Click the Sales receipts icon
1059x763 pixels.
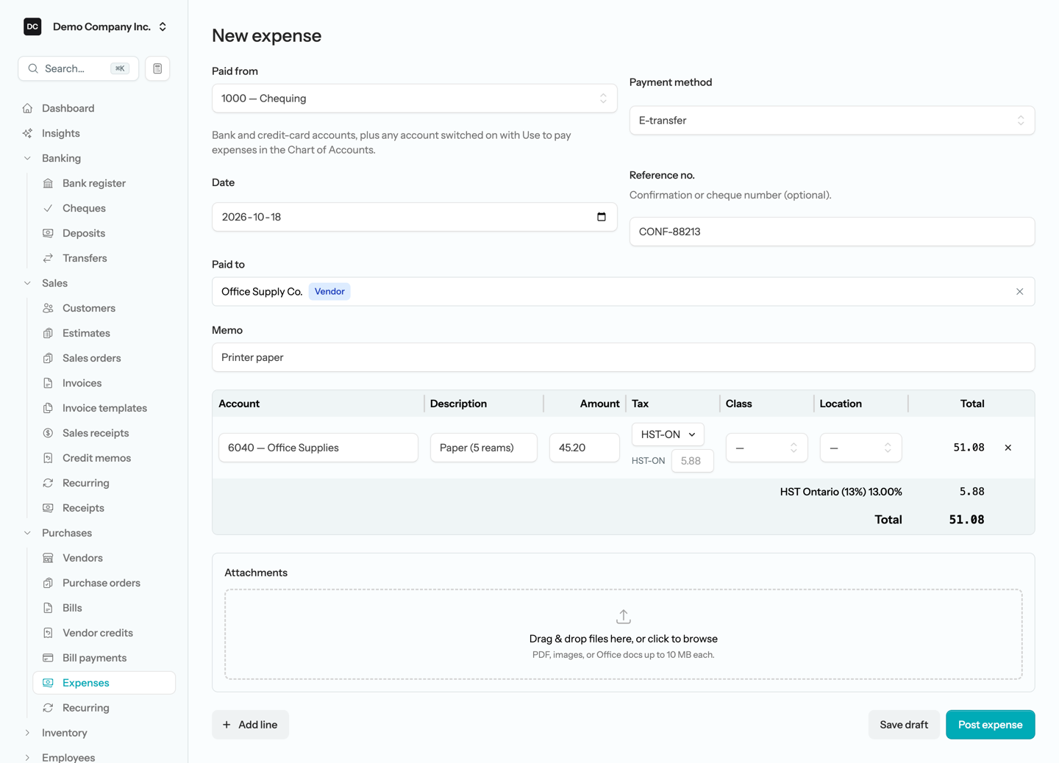pyautogui.click(x=48, y=433)
